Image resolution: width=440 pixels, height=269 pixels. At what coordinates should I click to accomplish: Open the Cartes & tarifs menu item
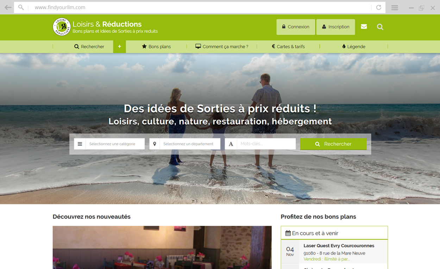(x=288, y=46)
